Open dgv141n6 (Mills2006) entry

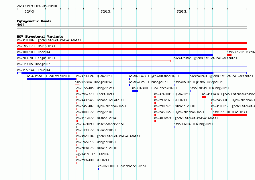pyautogui.click(x=93, y=154)
